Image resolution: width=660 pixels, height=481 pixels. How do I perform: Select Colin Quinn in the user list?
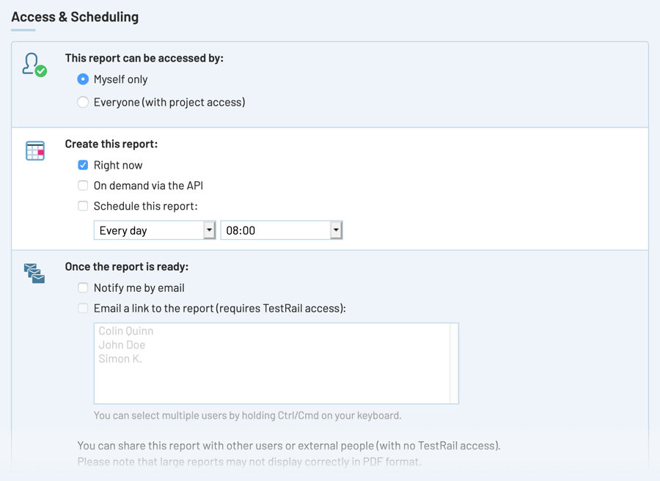tap(126, 331)
